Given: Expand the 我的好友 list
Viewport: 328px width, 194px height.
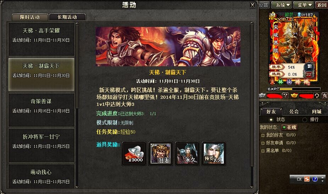Looking at the screenshot, I should pyautogui.click(x=263, y=135).
